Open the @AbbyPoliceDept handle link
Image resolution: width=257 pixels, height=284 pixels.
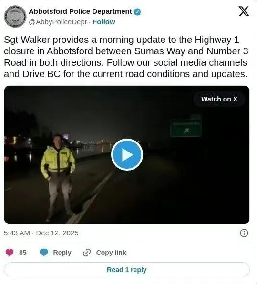[58, 22]
